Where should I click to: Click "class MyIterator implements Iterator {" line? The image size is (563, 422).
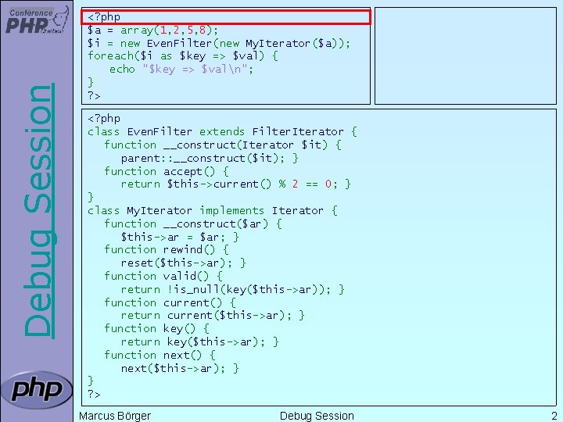(213, 211)
